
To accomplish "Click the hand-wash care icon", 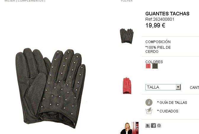I will pos(149,111).
